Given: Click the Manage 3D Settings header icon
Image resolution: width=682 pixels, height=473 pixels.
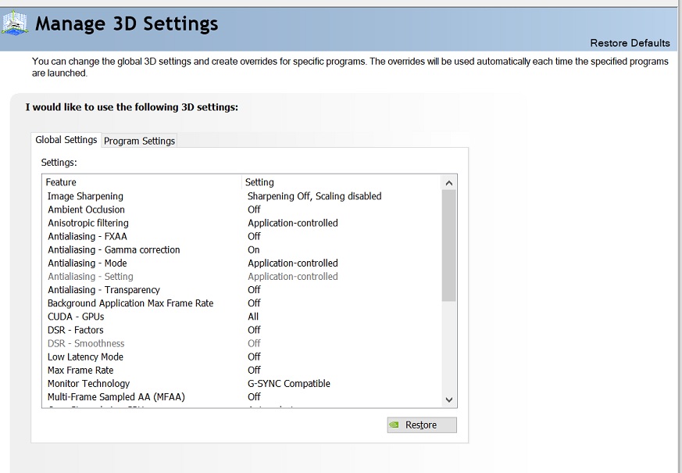Looking at the screenshot, I should coord(15,23).
